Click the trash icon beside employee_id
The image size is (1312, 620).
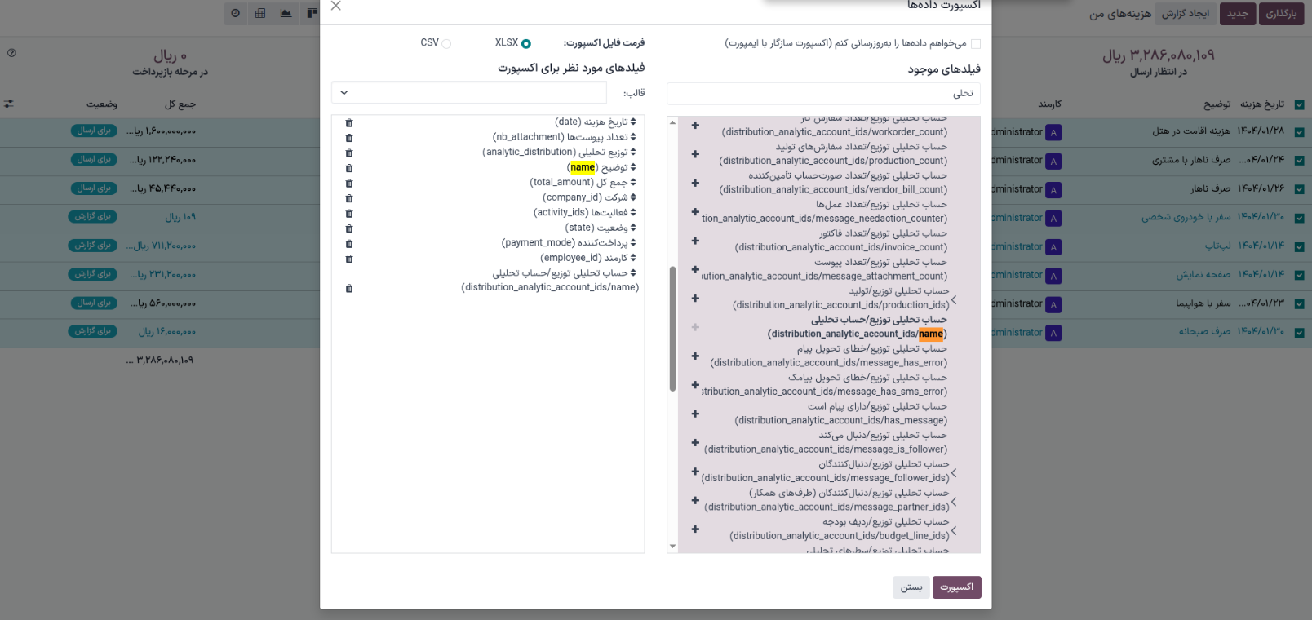(349, 259)
